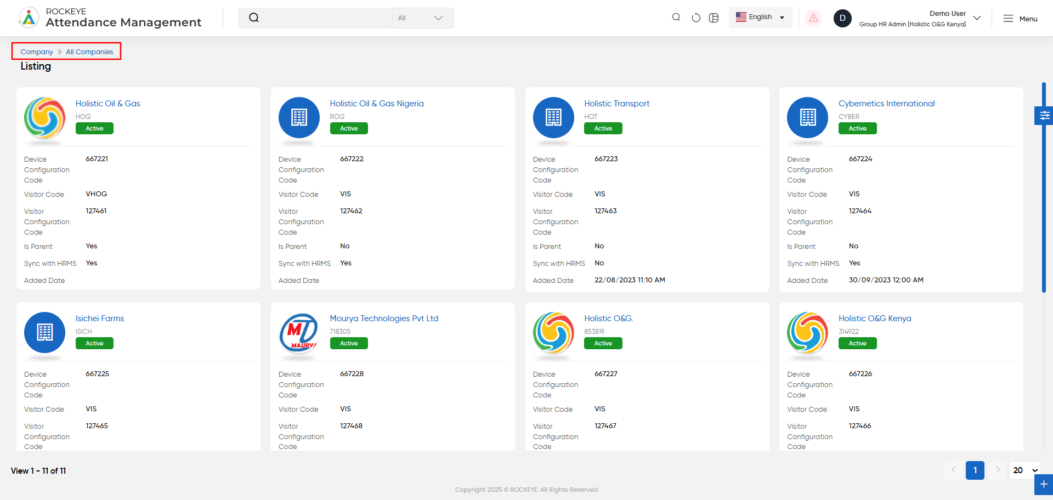This screenshot has height=500, width=1053.
Task: Go to previous page arrow
Action: click(x=953, y=470)
